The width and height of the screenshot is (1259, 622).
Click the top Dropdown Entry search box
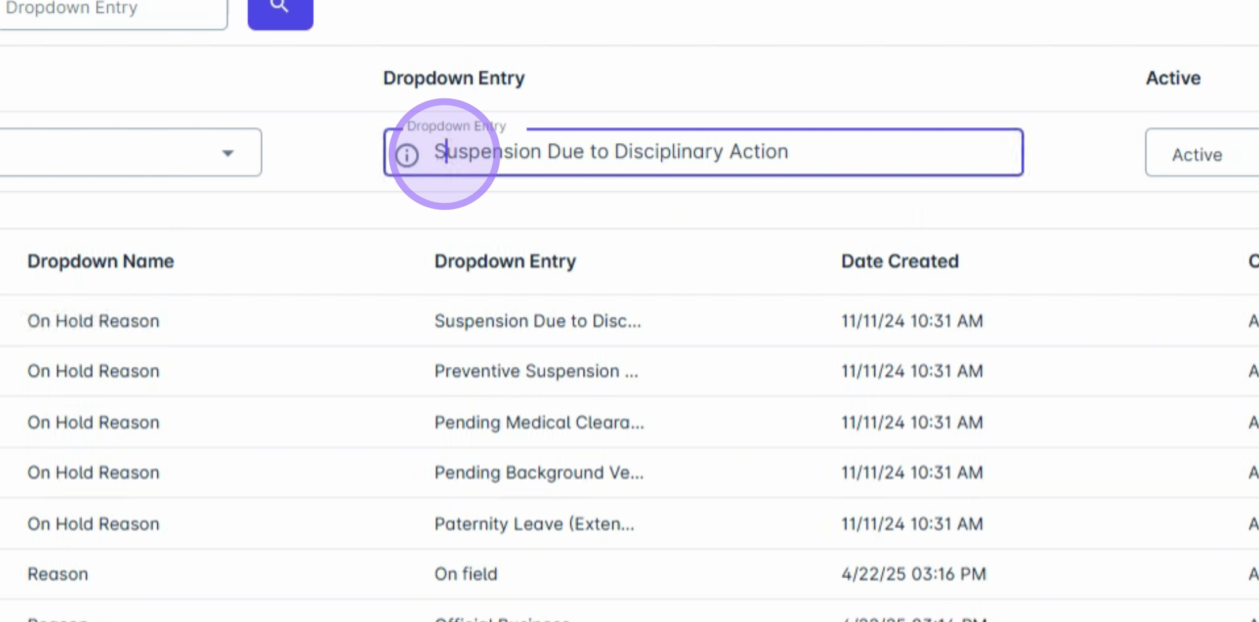coord(112,10)
